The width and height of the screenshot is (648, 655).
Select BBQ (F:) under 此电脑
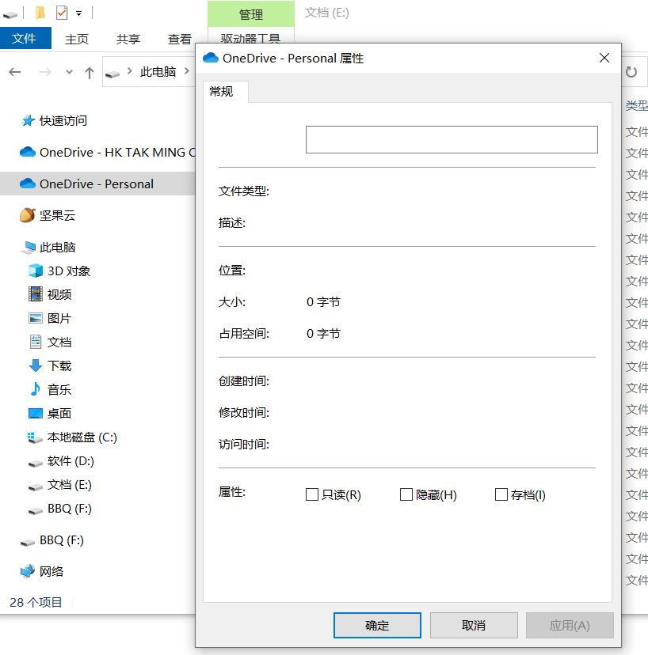click(70, 509)
